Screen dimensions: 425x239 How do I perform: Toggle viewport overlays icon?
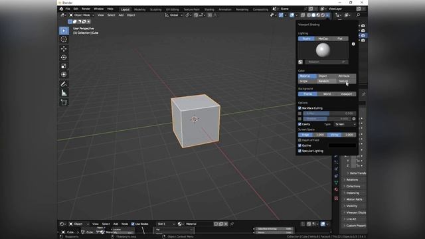point(292,15)
